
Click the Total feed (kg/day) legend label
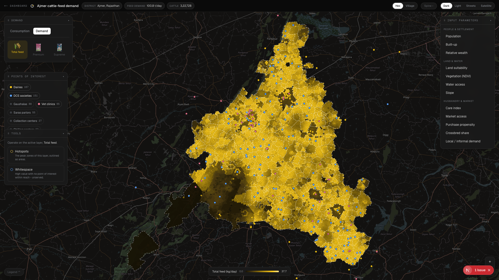pyautogui.click(x=224, y=271)
